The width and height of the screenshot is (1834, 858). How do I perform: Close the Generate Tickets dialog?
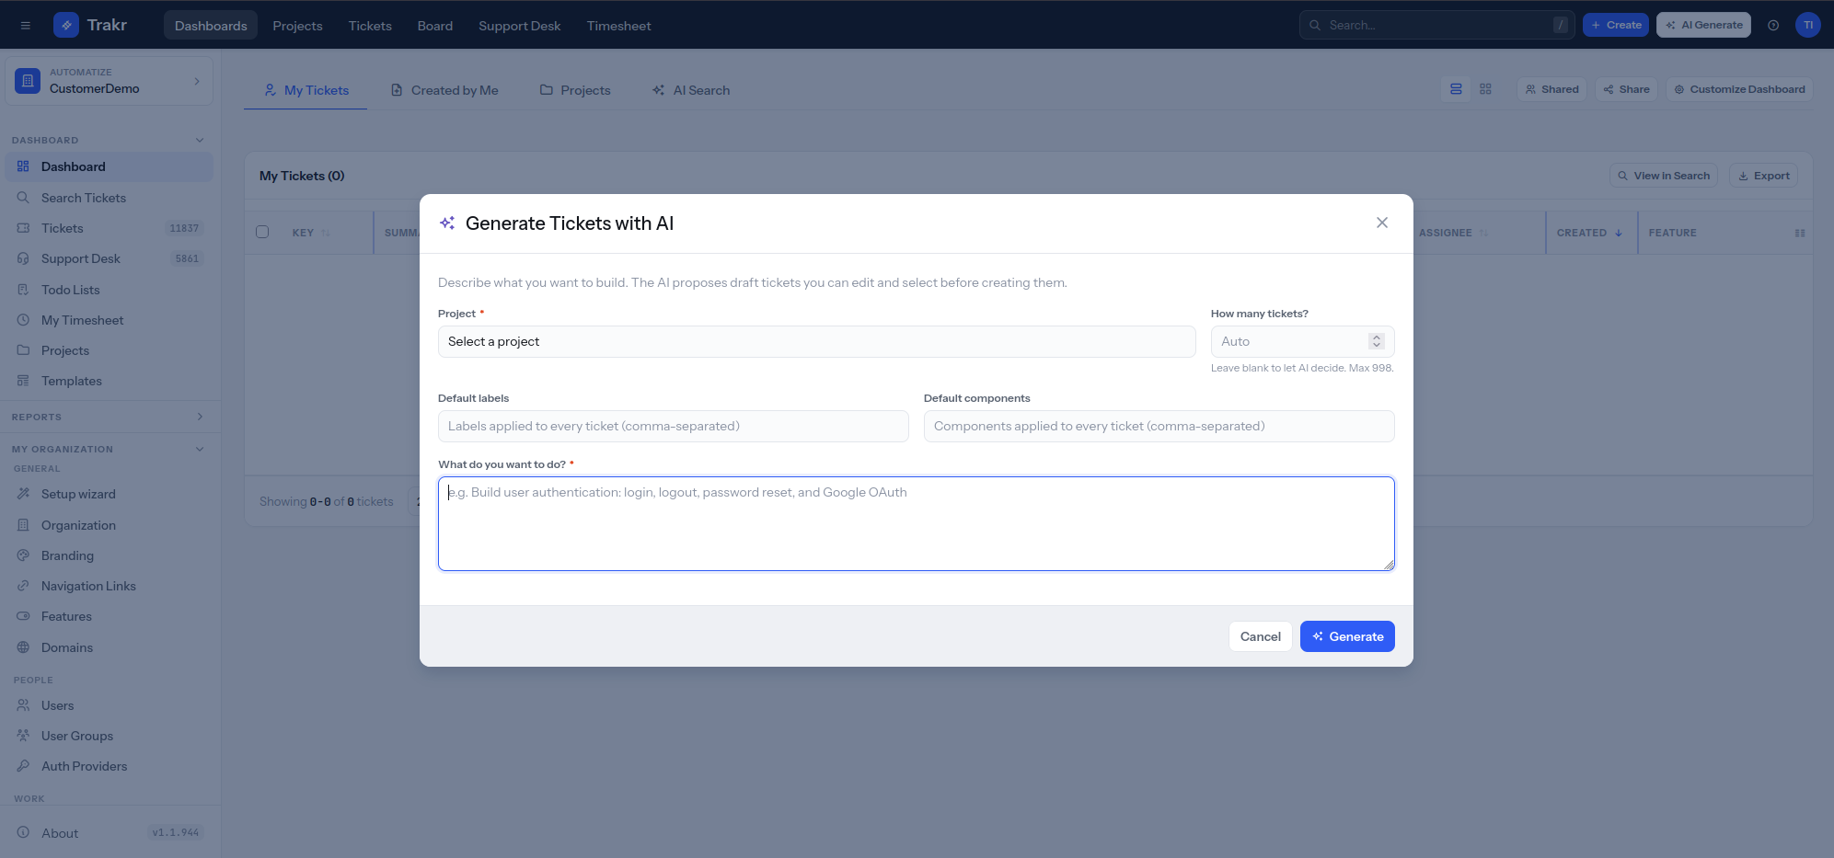click(1382, 223)
